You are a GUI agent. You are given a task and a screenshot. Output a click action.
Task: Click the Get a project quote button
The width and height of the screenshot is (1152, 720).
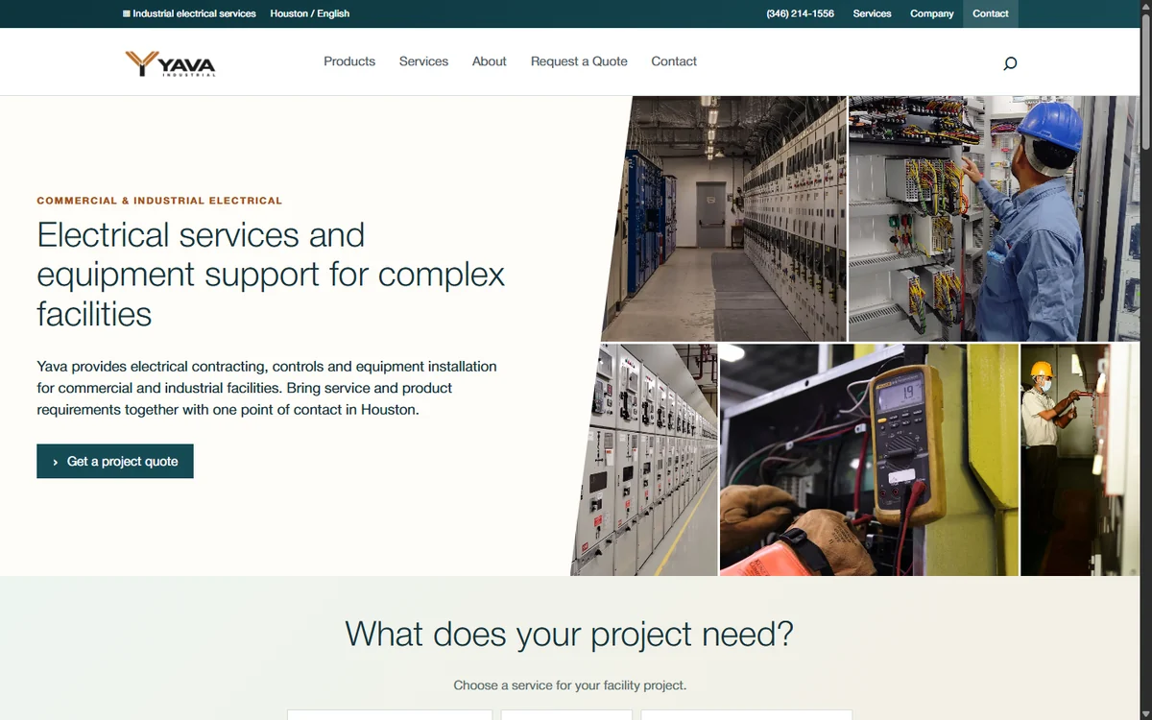point(115,461)
